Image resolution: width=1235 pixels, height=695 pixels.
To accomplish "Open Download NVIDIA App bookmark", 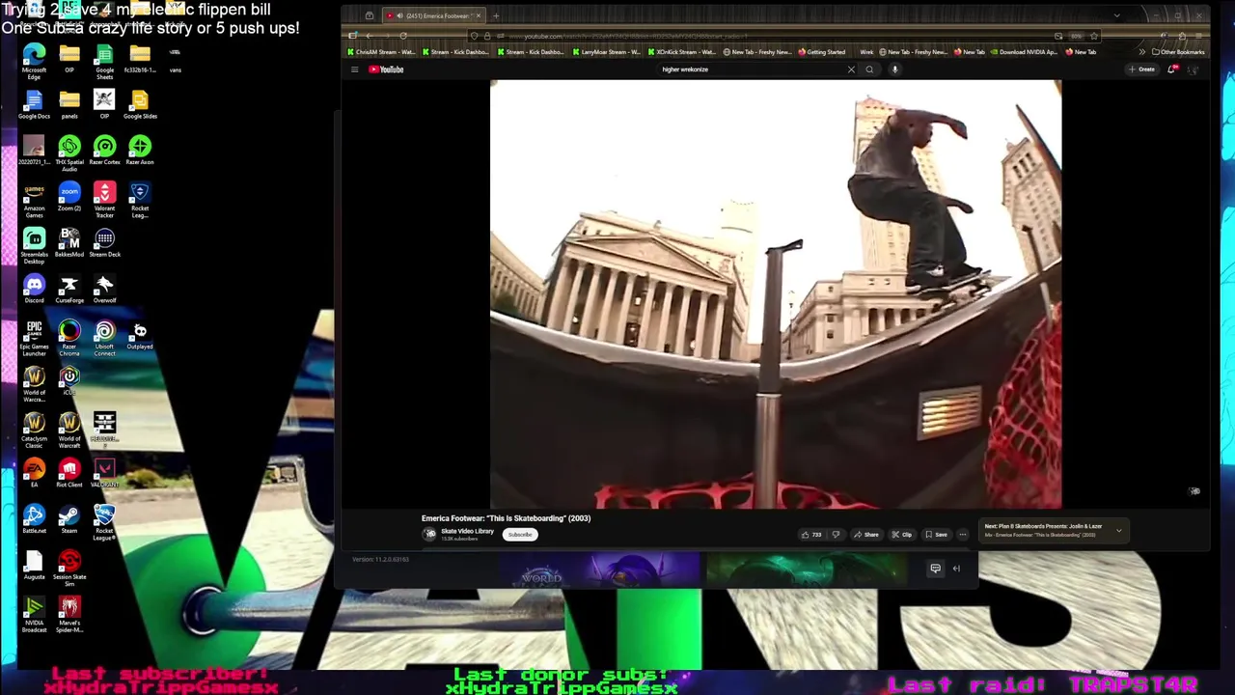I will pos(1023,52).
